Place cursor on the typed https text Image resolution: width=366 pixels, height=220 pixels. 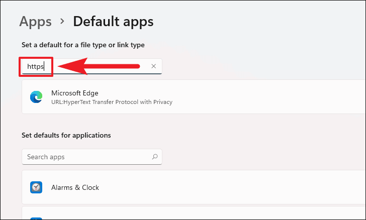[x=35, y=66]
